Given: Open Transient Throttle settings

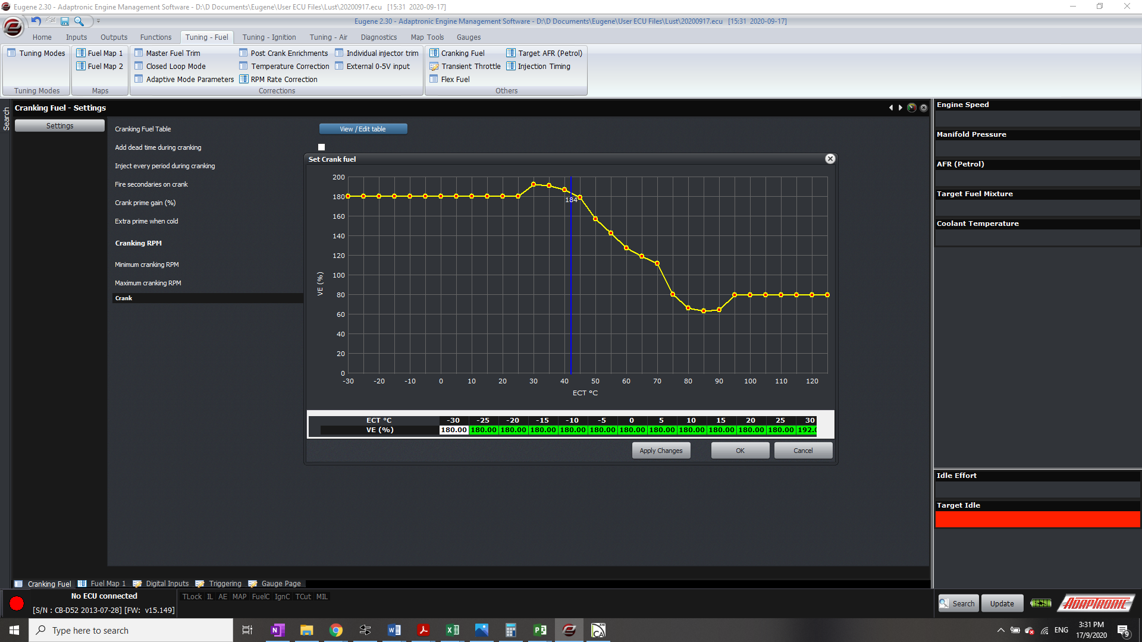Looking at the screenshot, I should point(465,66).
